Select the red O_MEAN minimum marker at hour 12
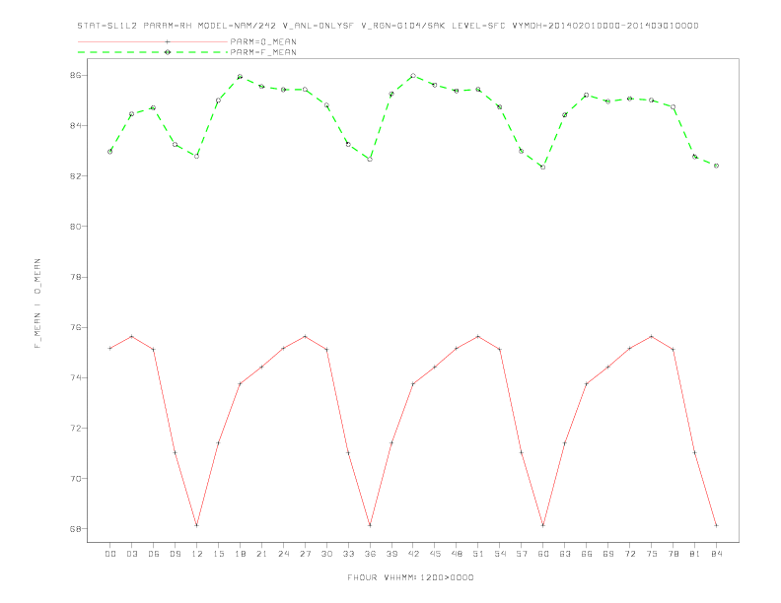Viewport: 781px width, 603px height. pyautogui.click(x=197, y=525)
